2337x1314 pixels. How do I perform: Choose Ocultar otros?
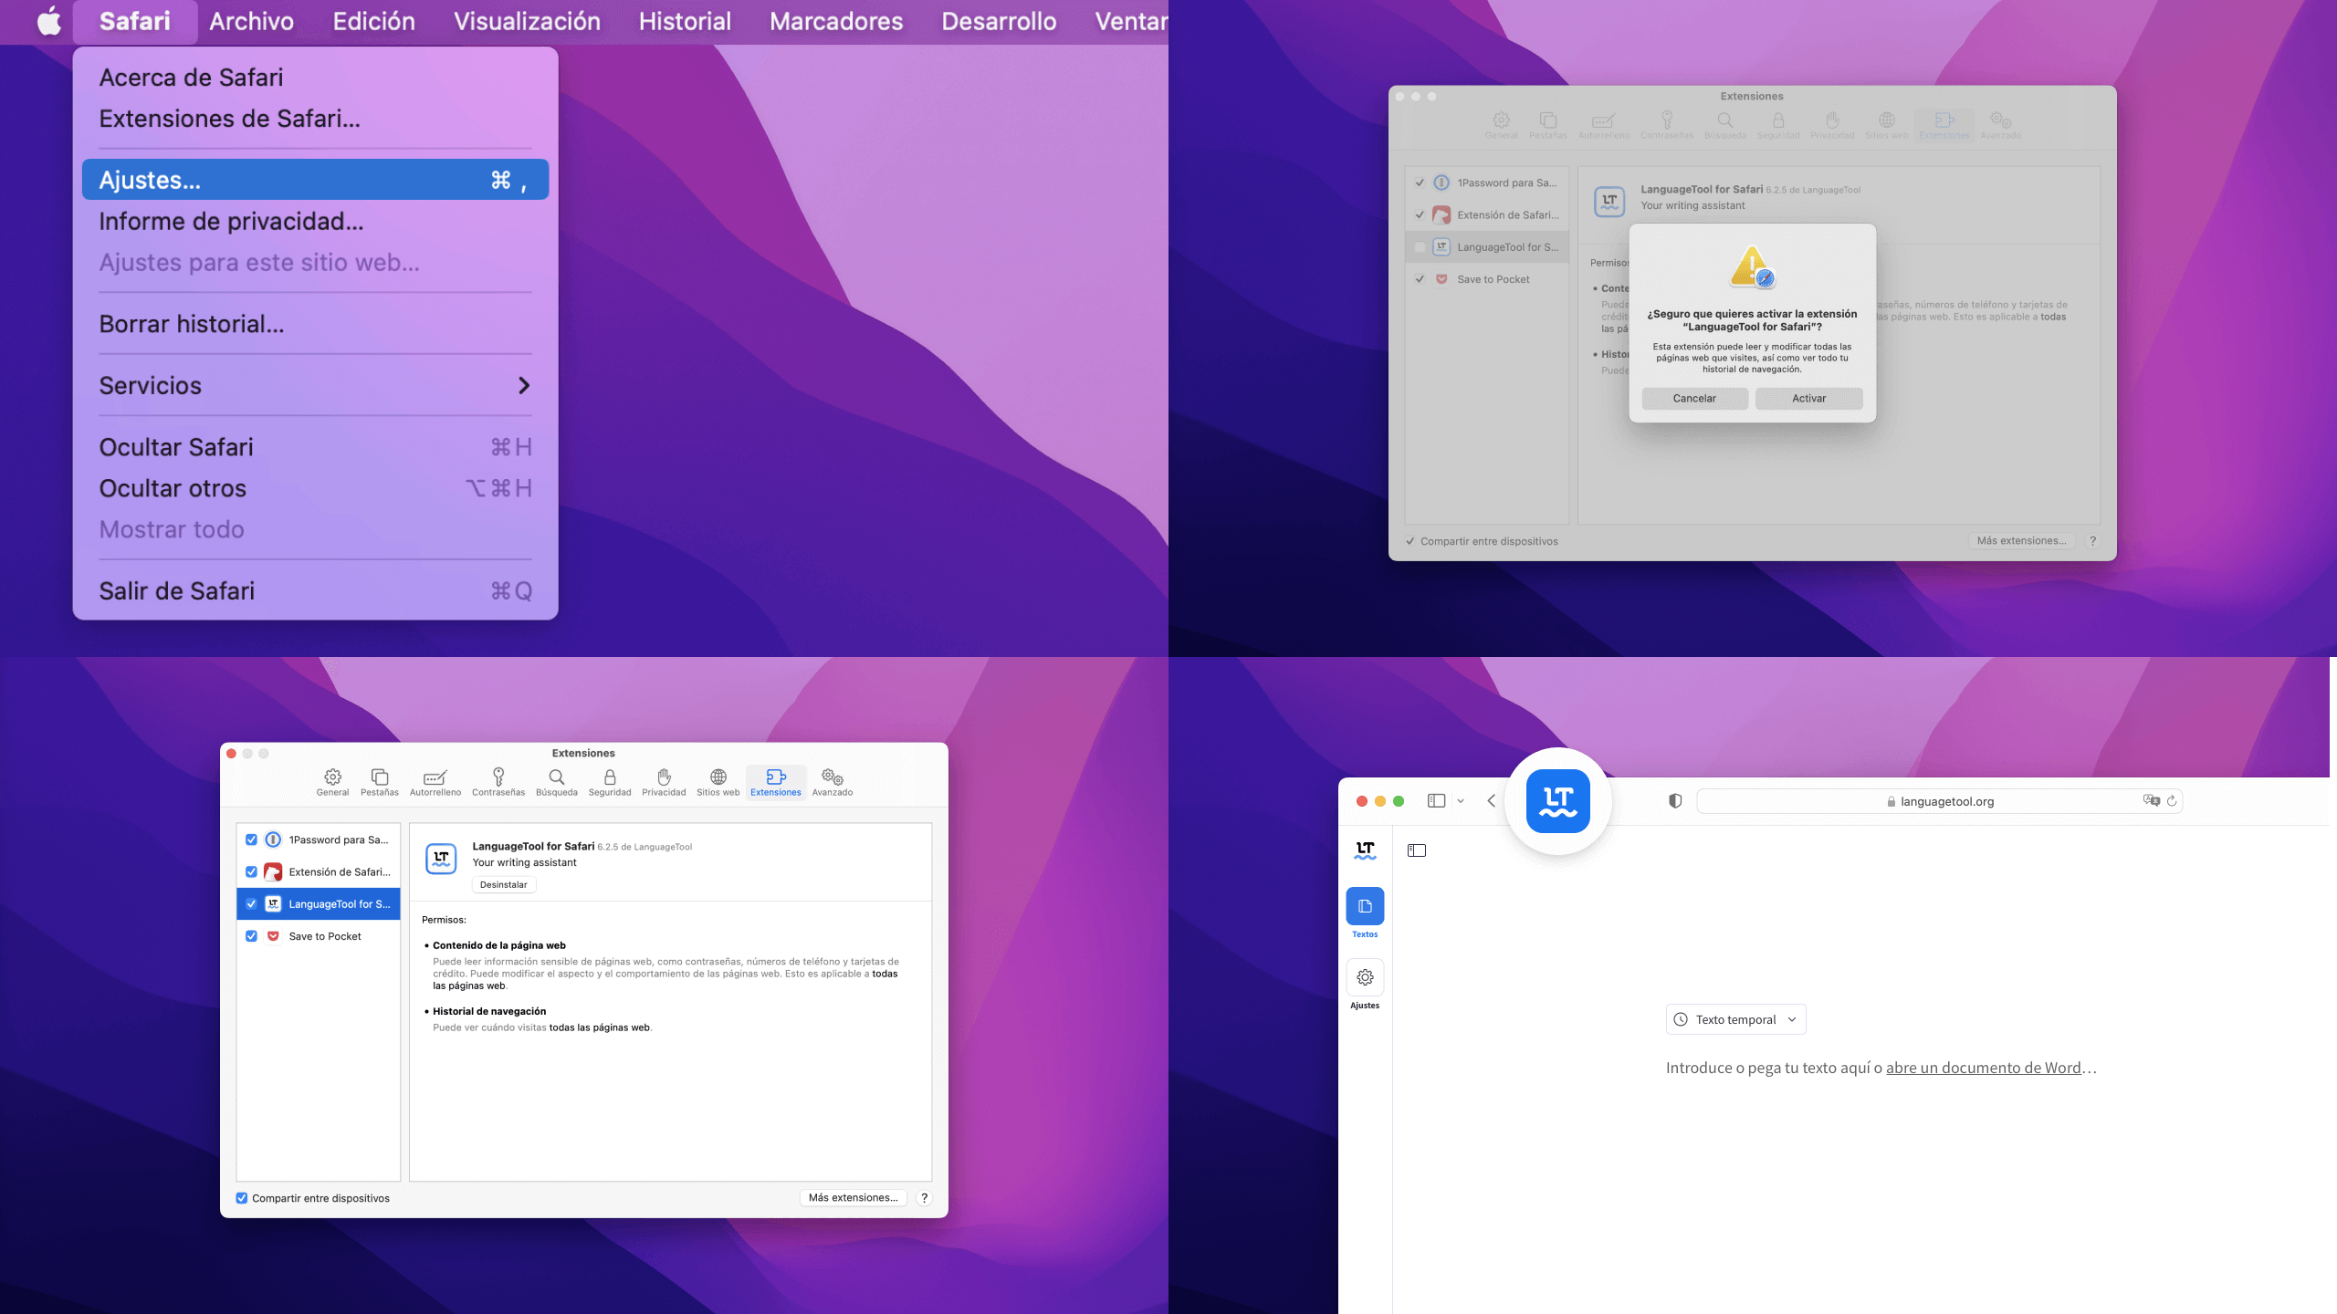[315, 488]
